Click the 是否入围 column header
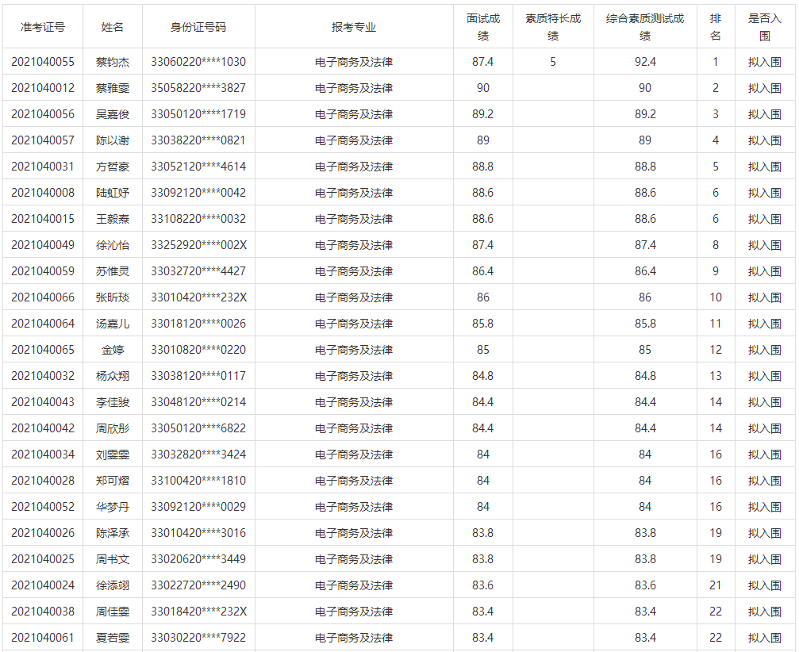 tap(765, 27)
